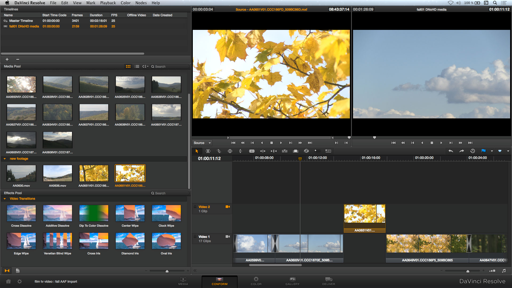Switch to the DELIVER page

click(329, 281)
